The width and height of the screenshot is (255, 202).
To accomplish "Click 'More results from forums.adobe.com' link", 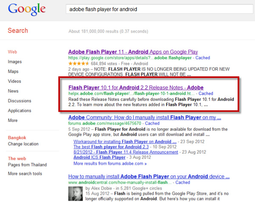I will coord(110,163).
